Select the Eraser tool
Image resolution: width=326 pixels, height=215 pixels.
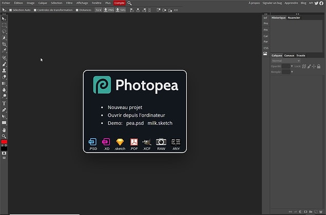coord(4,77)
